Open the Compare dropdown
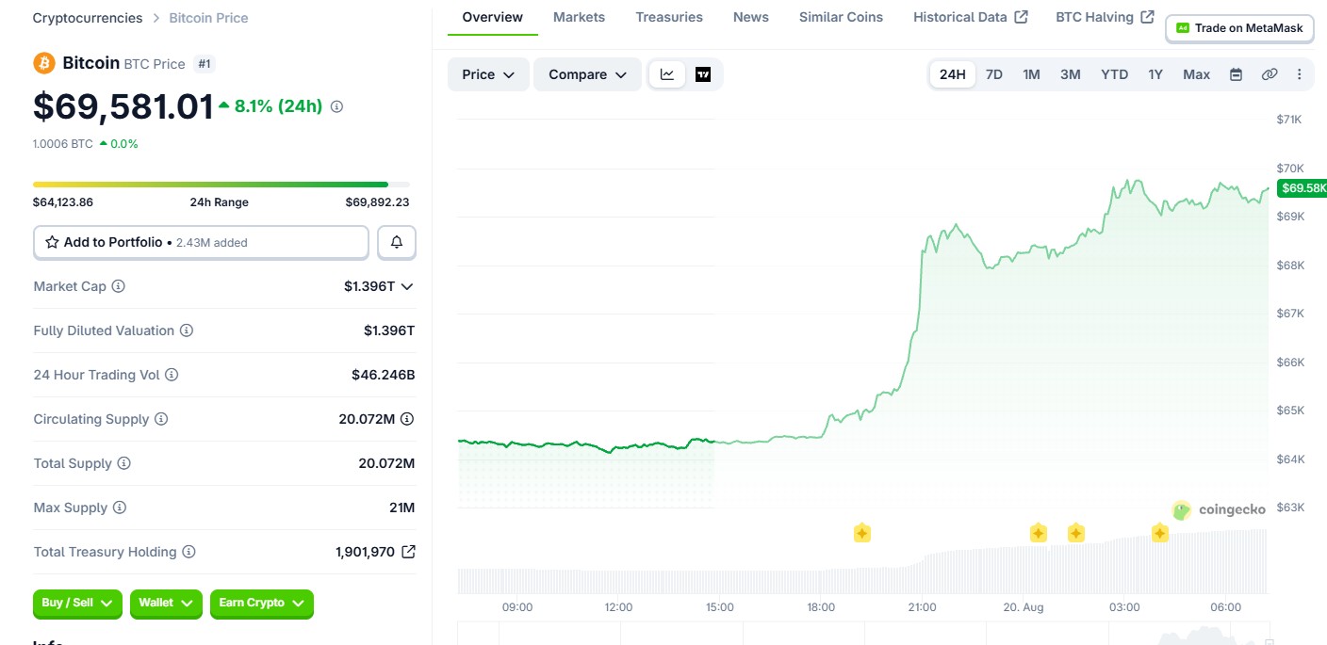 pyautogui.click(x=588, y=74)
